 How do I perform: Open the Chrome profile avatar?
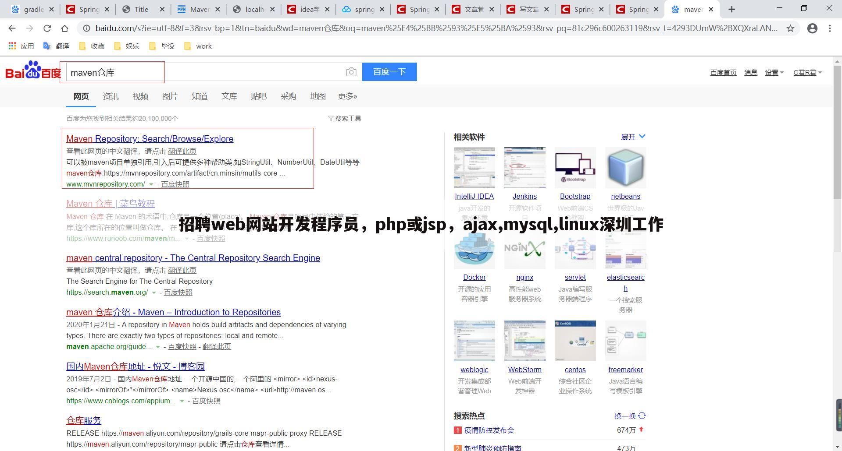point(812,28)
